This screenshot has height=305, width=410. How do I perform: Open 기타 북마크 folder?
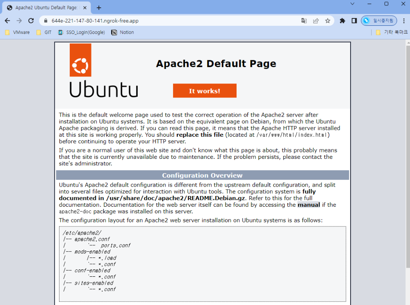click(x=392, y=32)
